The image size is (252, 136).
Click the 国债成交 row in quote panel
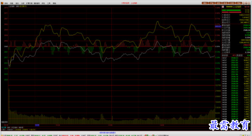236,20
